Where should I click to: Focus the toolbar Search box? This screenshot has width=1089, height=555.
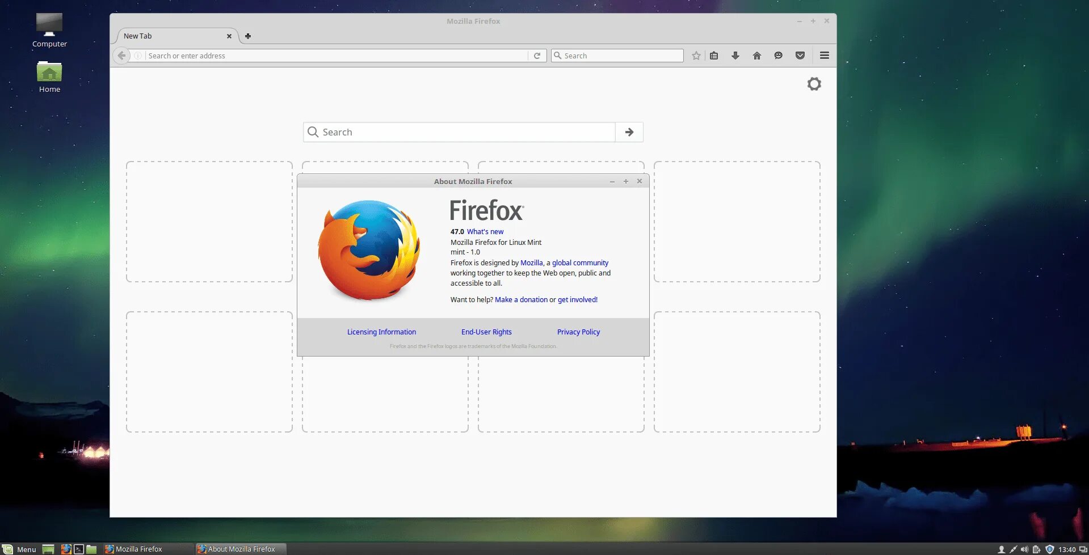tap(617, 56)
